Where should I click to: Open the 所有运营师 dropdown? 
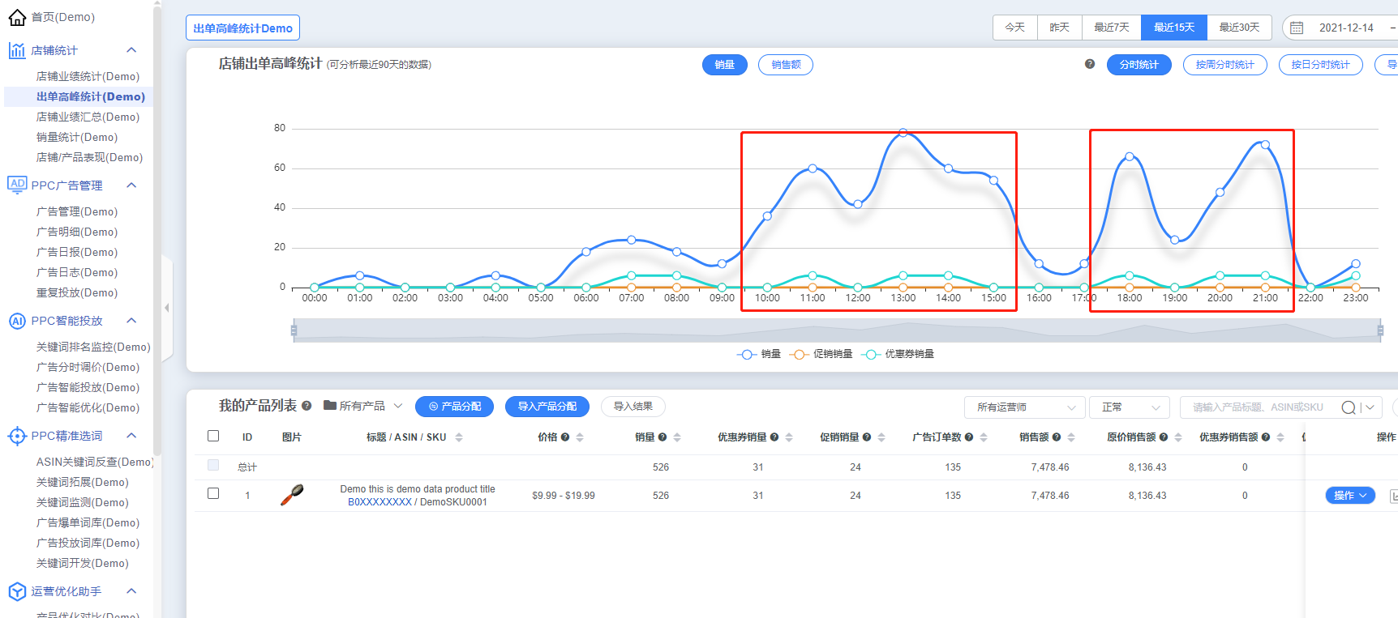pos(1024,407)
